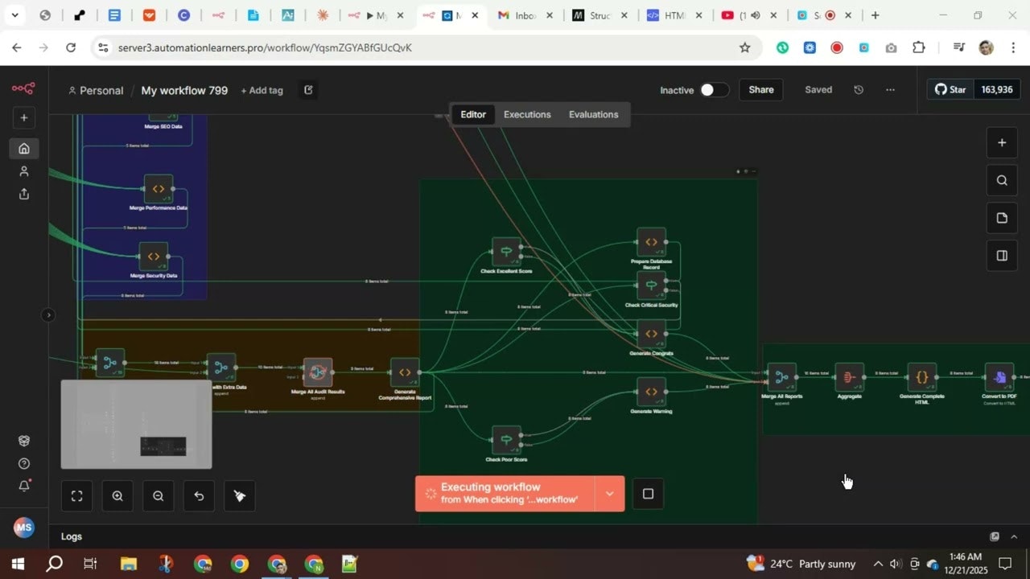Viewport: 1030px width, 579px height.
Task: Select the Convert to PDF node
Action: pos(999,376)
